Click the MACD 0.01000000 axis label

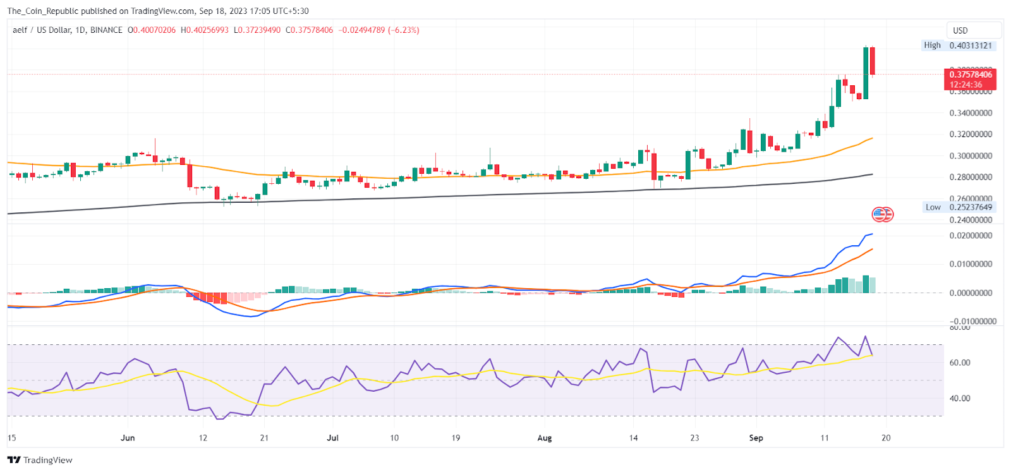pos(971,264)
